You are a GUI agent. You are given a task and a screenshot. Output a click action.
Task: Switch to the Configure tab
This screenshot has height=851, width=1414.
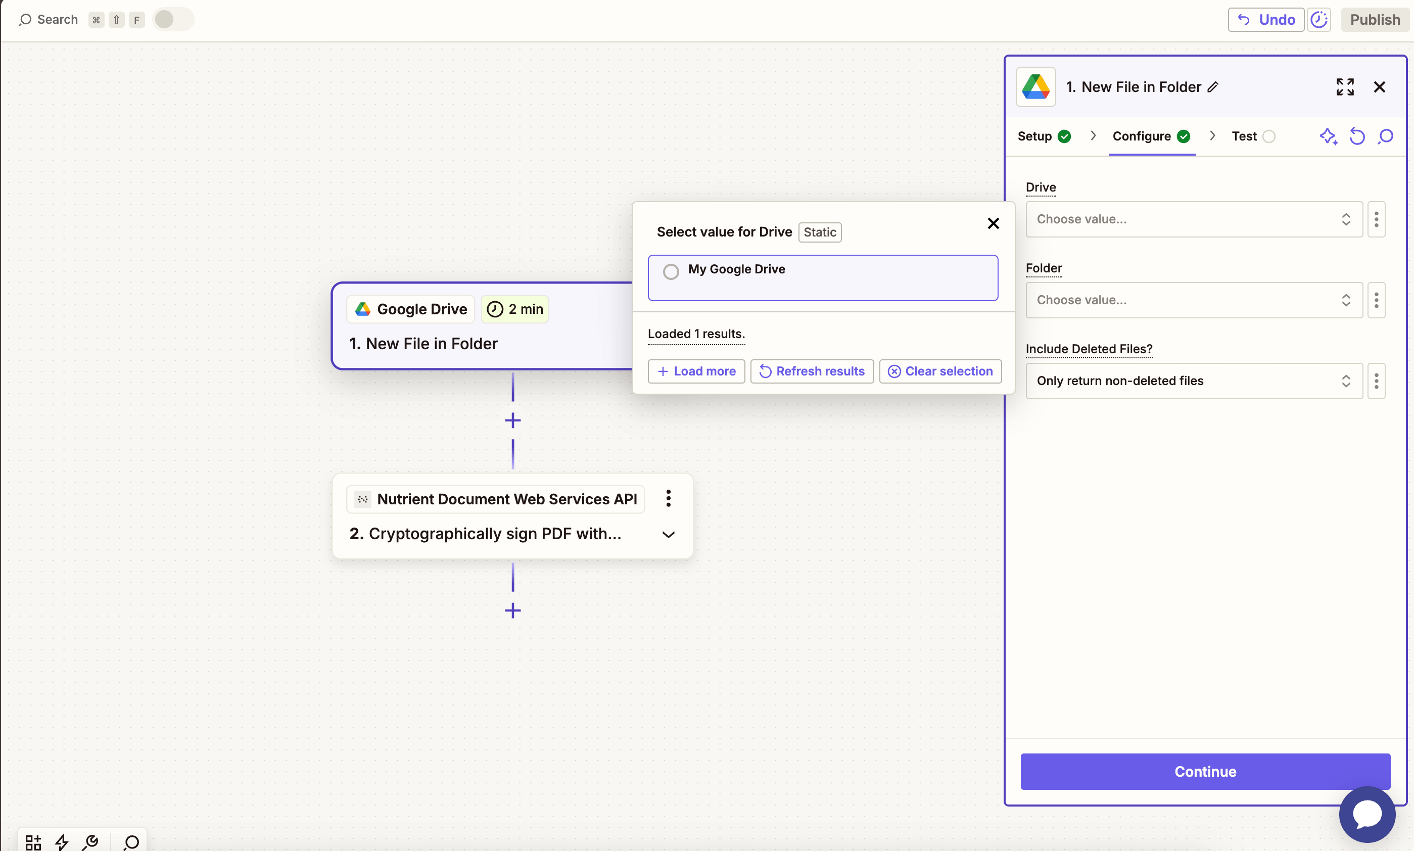(1151, 136)
